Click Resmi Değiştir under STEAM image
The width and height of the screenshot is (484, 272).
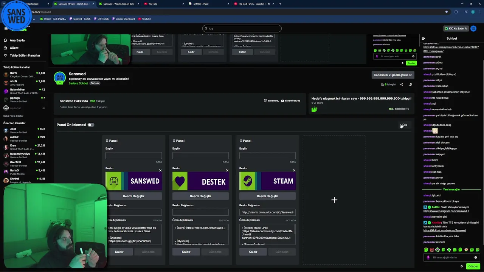tap(267, 196)
